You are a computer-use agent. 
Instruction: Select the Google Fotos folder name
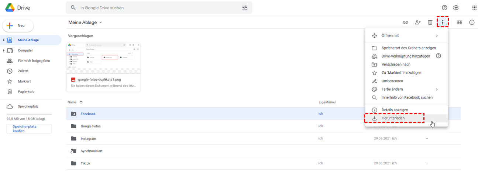[91, 126]
